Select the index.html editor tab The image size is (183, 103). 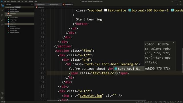tap(68, 5)
